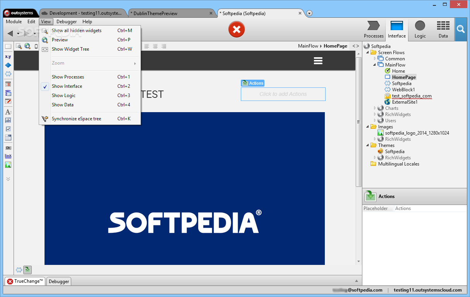Expand the bottom panel with up arrow
Screen dimensions: 470x297
pos(356,281)
